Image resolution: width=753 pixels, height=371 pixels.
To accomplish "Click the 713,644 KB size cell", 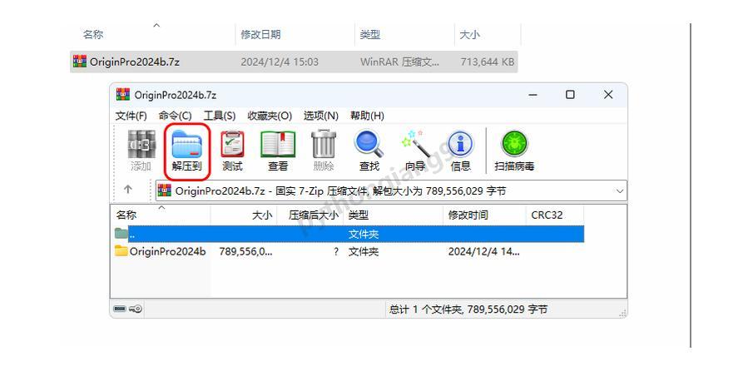I will coord(488,62).
